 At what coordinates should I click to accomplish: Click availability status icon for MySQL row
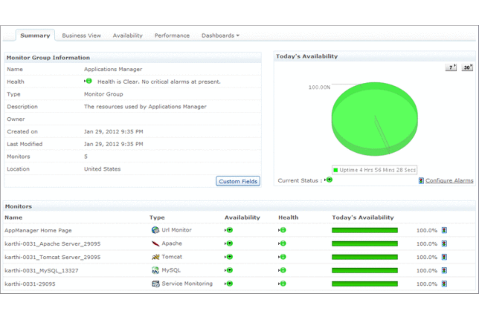pos(229,270)
